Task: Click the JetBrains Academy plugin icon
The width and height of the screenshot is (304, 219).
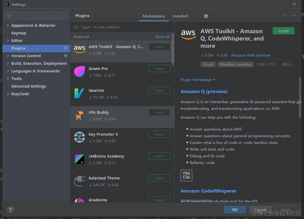Action: coord(80,159)
